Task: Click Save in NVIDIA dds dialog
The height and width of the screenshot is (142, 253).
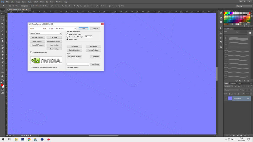Action: [83, 29]
